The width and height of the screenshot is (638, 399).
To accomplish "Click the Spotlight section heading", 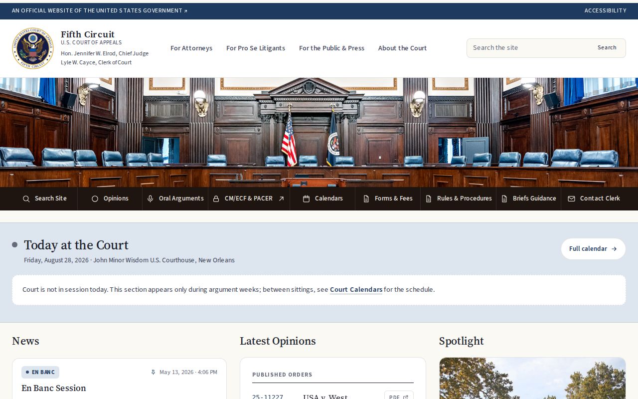I will pyautogui.click(x=462, y=341).
